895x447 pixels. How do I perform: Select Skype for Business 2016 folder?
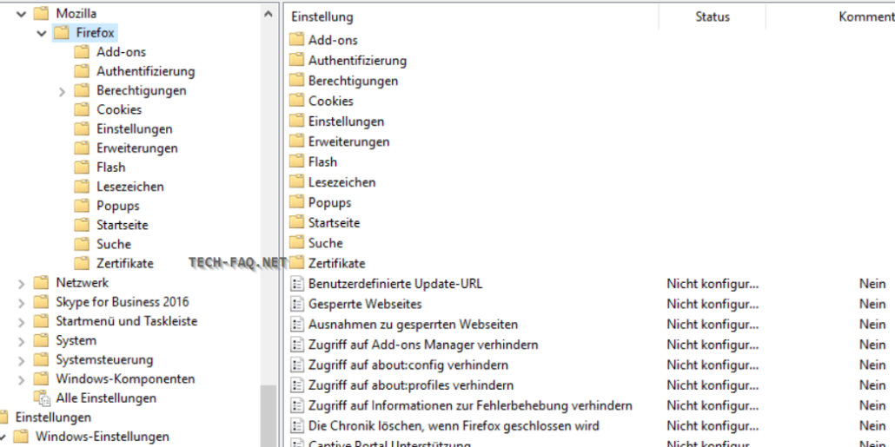pos(123,302)
